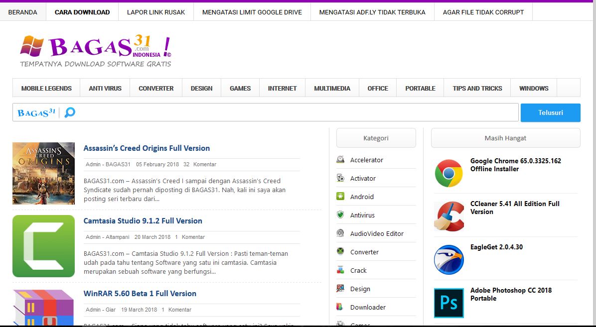Open LAPOR LINK RUSAK page
The height and width of the screenshot is (327, 596).
pos(156,12)
